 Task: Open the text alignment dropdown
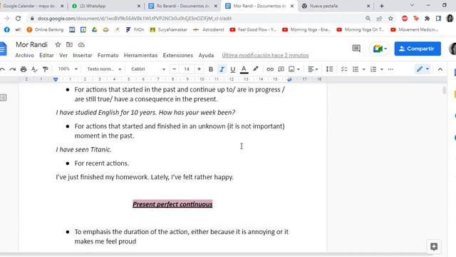tap(313, 69)
